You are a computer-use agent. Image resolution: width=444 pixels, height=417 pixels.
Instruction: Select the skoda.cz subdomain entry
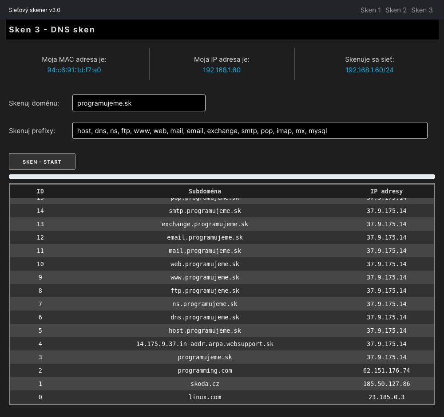pyautogui.click(x=205, y=384)
